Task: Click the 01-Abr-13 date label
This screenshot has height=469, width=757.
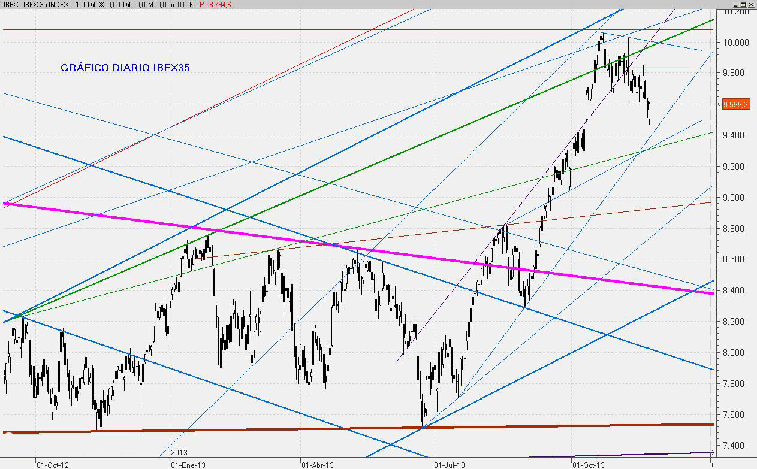Action: pyautogui.click(x=317, y=464)
